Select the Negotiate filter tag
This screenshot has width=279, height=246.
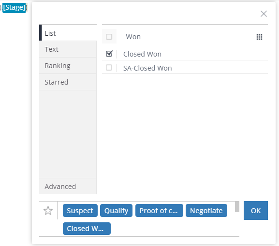point(206,210)
